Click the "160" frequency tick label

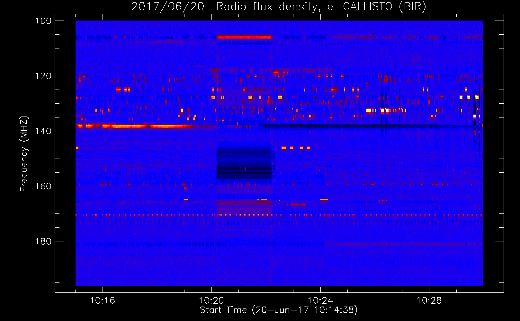coord(43,186)
